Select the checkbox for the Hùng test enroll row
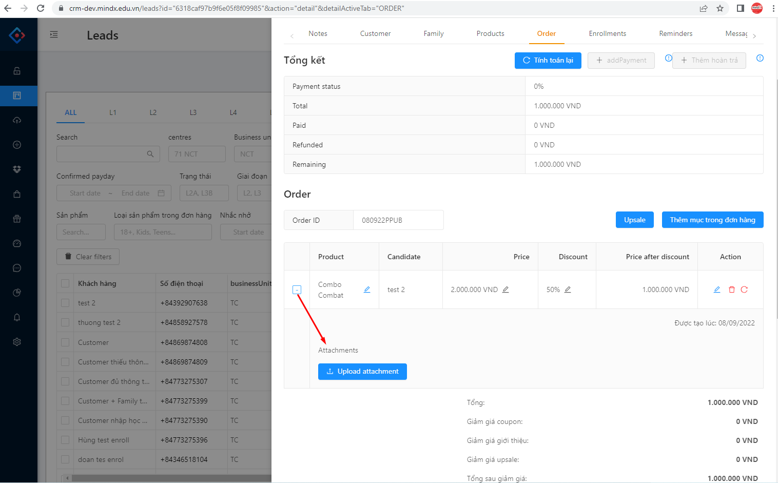 pos(65,440)
